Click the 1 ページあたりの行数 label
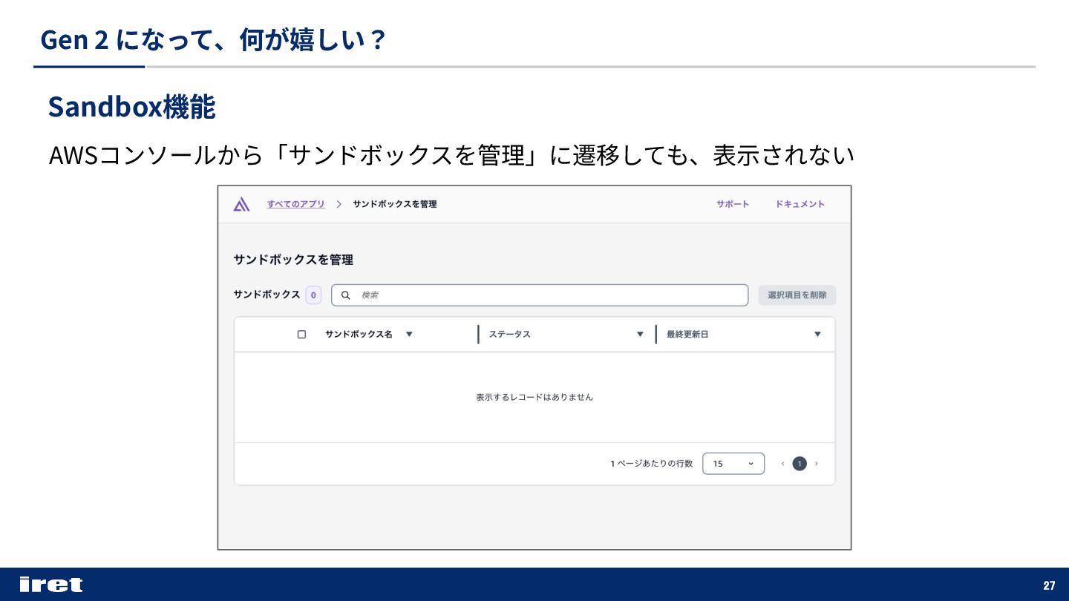 [x=652, y=464]
